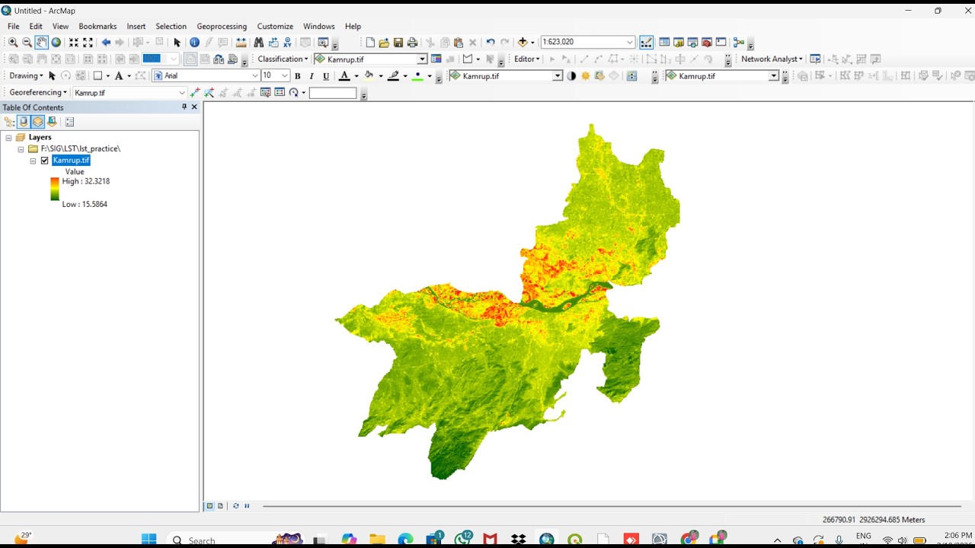The width and height of the screenshot is (975, 548).
Task: Click the Kamrup.tif color ramp symbol
Action: click(x=55, y=189)
